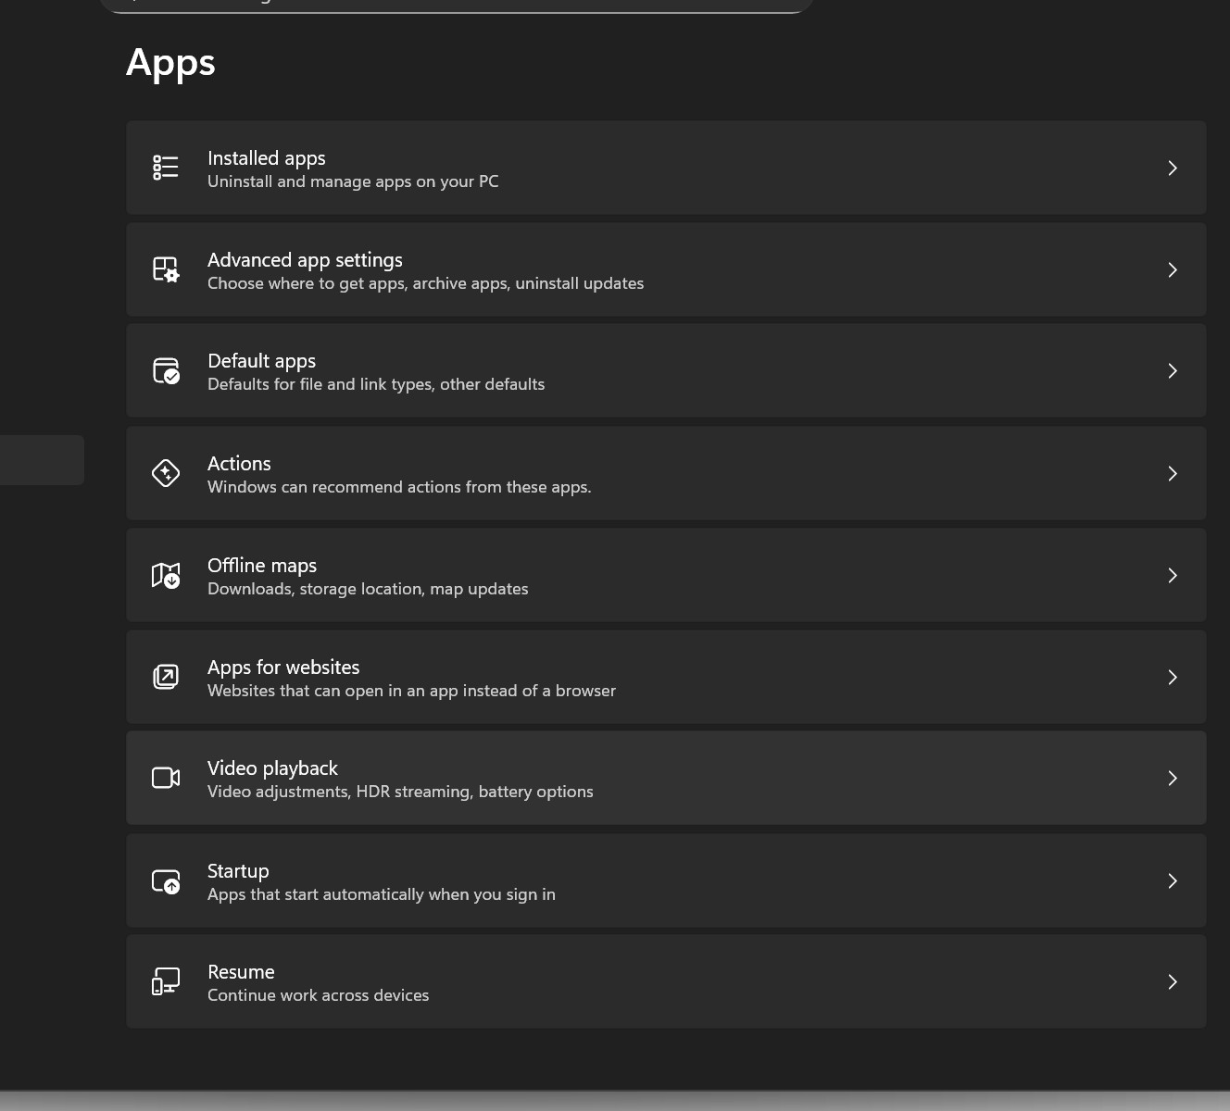Click 'Downloads, storage location, map updates' text
Screen dimensions: 1230x1111
pyautogui.click(x=368, y=589)
